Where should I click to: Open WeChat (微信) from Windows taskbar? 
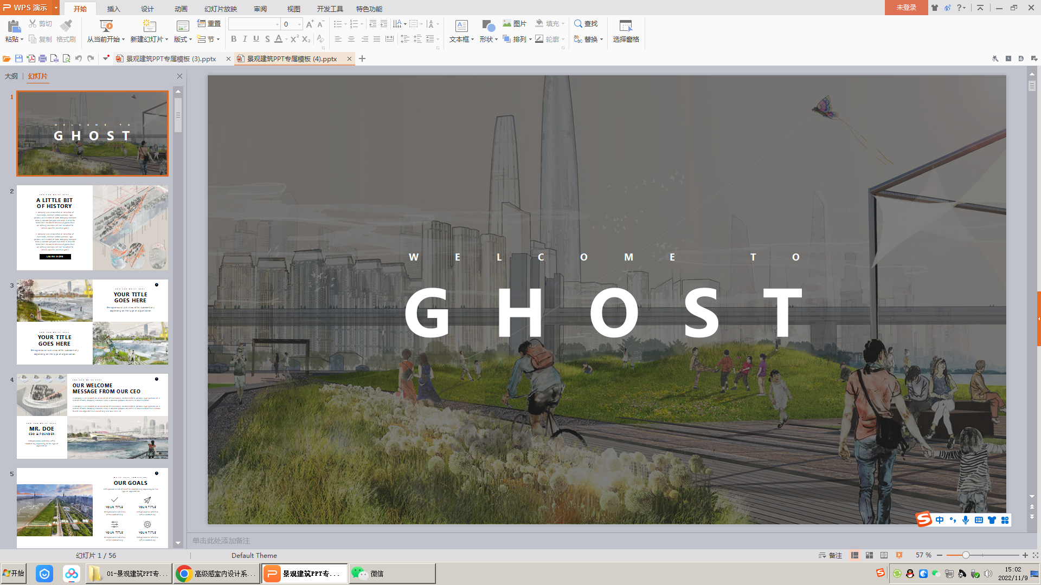pyautogui.click(x=392, y=574)
